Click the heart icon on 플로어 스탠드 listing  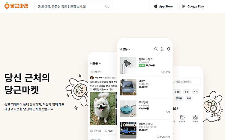[167, 72]
